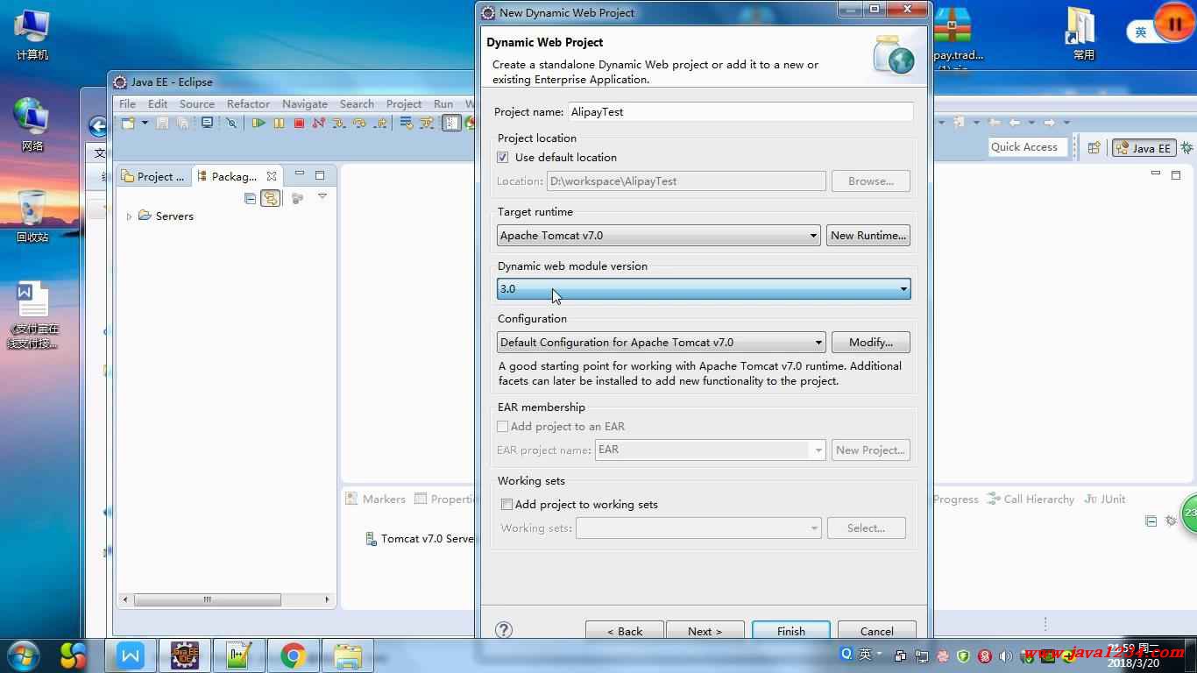
Task: Open the Edit menu in Eclipse
Action: point(158,103)
